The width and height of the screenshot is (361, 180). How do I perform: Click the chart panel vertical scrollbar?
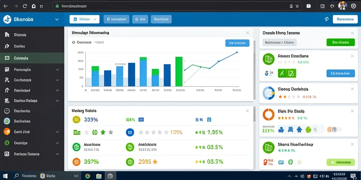[x=255, y=70]
